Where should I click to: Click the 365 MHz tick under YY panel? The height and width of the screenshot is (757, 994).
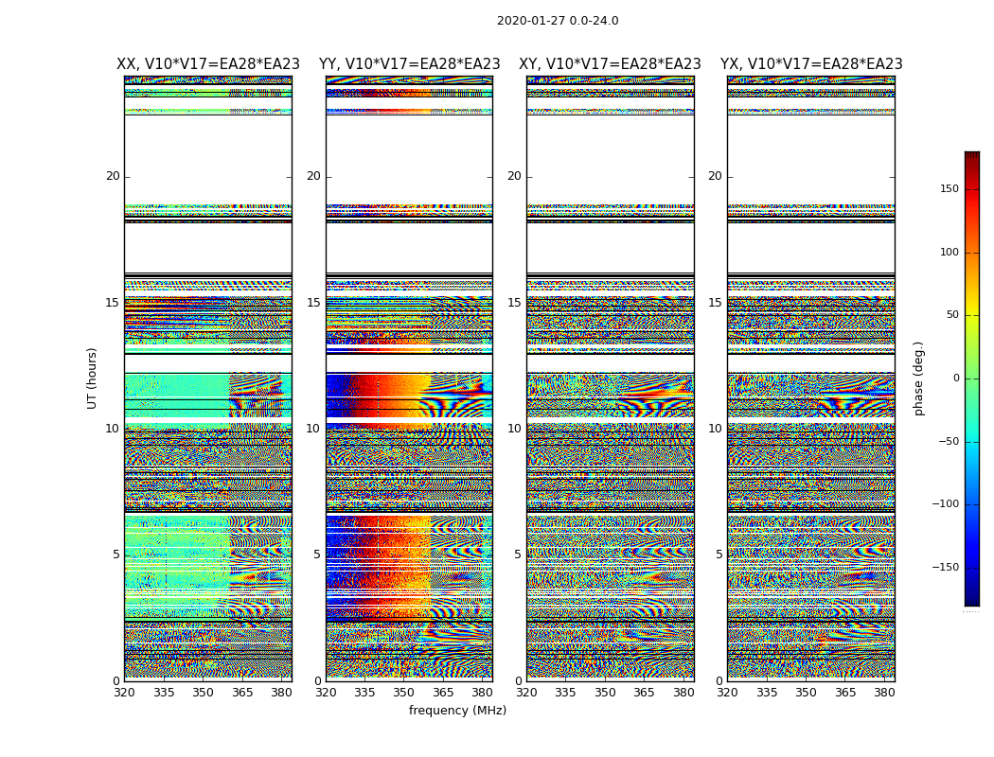[x=443, y=693]
